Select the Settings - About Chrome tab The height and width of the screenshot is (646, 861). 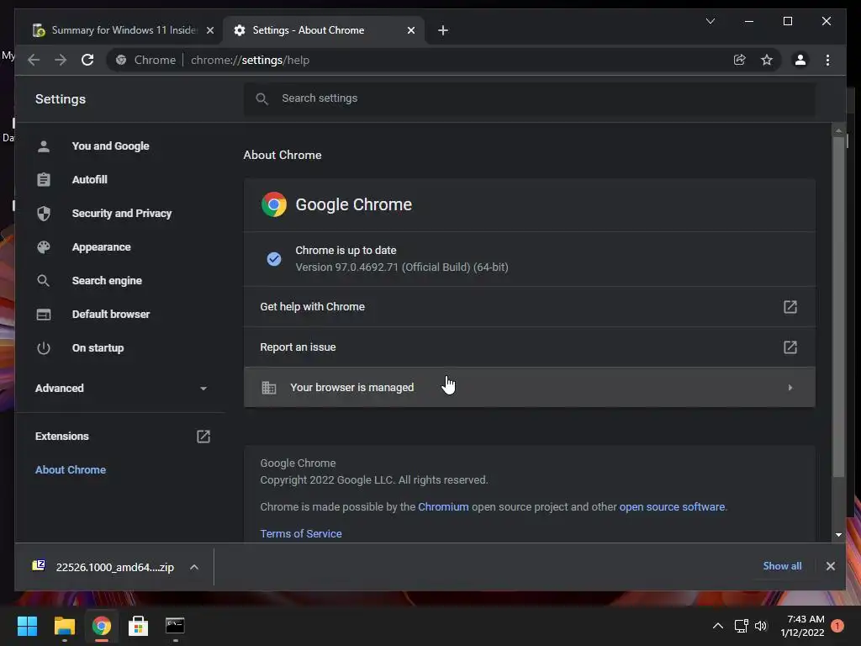(324, 30)
